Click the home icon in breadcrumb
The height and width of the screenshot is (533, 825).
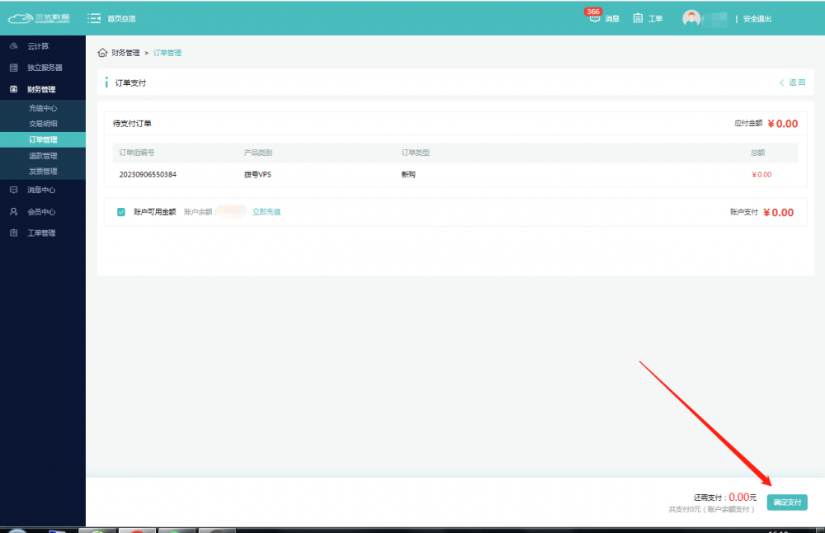coord(102,53)
